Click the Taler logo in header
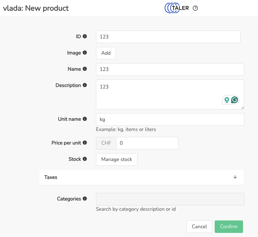Viewport: 258px width, 237px height. (177, 8)
